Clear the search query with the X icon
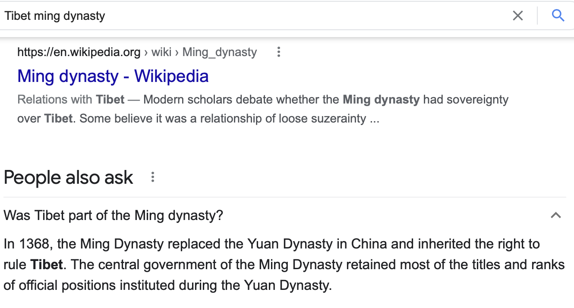 coord(517,16)
